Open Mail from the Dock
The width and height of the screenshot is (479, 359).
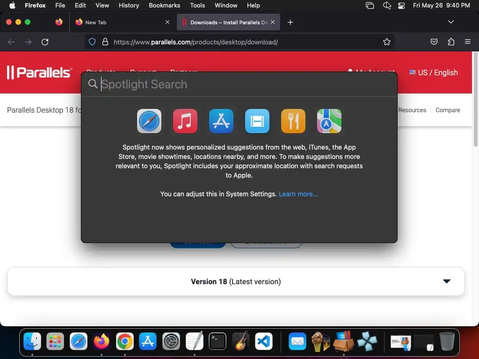(x=297, y=341)
